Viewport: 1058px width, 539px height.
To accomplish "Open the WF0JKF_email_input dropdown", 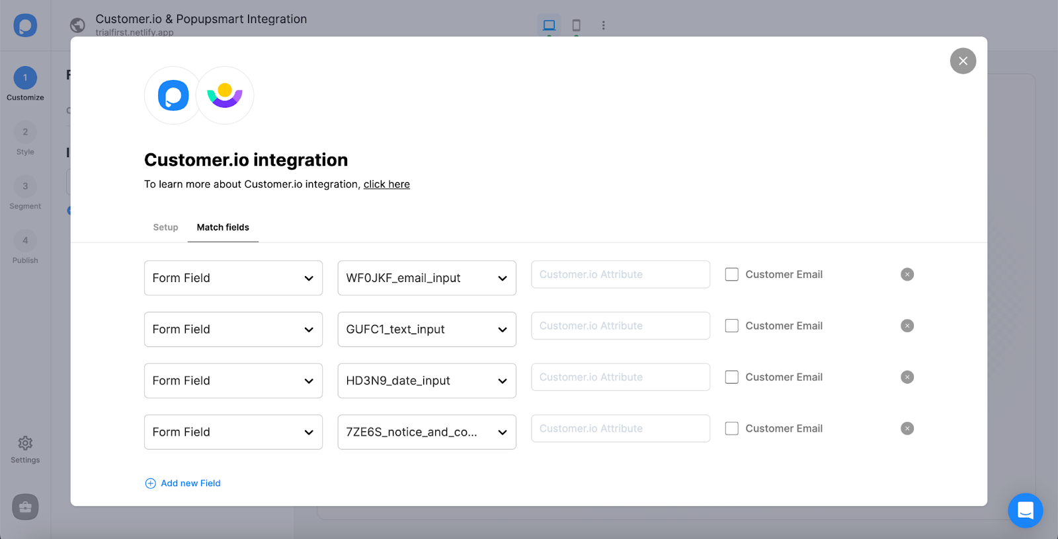I will coord(427,278).
